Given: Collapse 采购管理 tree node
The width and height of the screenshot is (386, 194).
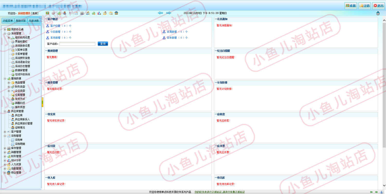Looking at the screenshot, I should 5,136.
